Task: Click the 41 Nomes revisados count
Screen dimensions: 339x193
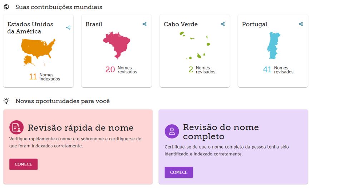Action: click(278, 69)
